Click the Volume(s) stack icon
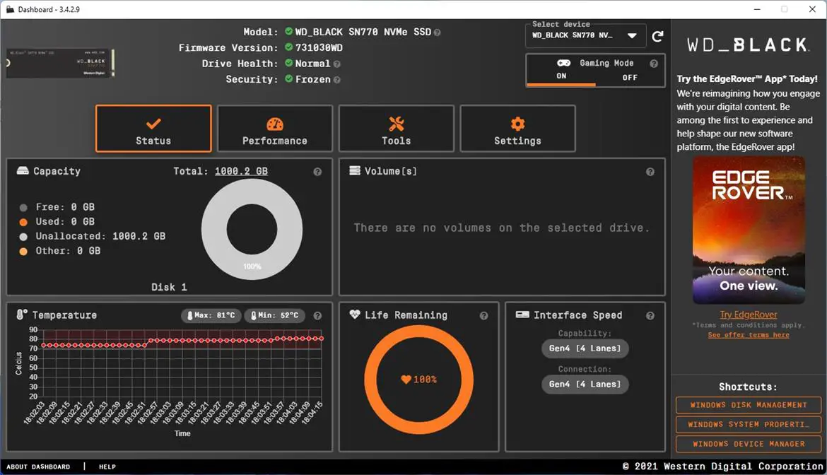Viewport: 827px width, 475px height. tap(355, 171)
